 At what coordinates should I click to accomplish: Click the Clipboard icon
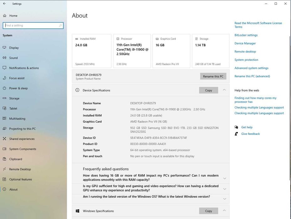pyautogui.click(x=4, y=159)
